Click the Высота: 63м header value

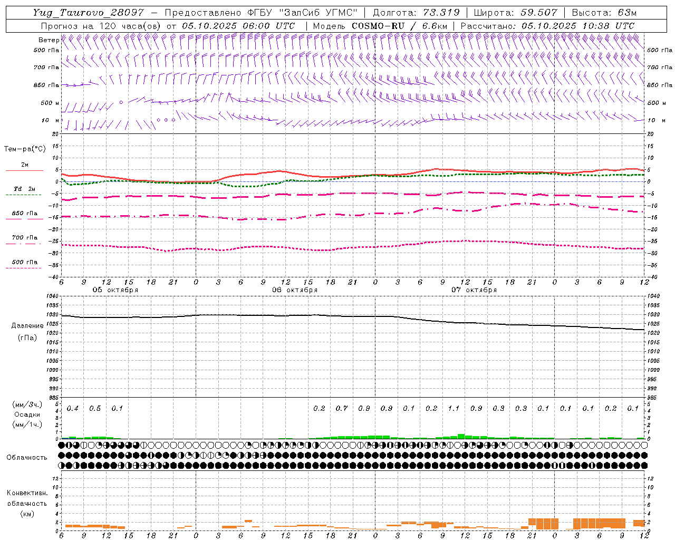tap(604, 13)
